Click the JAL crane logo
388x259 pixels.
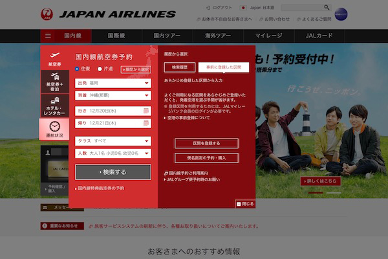click(47, 14)
